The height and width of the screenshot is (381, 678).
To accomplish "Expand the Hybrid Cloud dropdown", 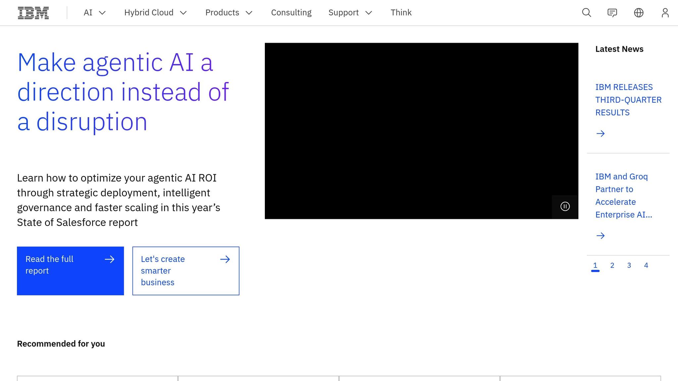I will [155, 13].
